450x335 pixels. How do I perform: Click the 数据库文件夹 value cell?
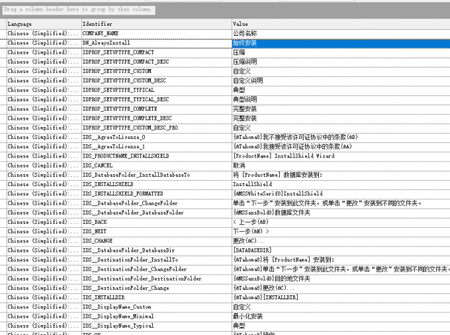(x=341, y=213)
